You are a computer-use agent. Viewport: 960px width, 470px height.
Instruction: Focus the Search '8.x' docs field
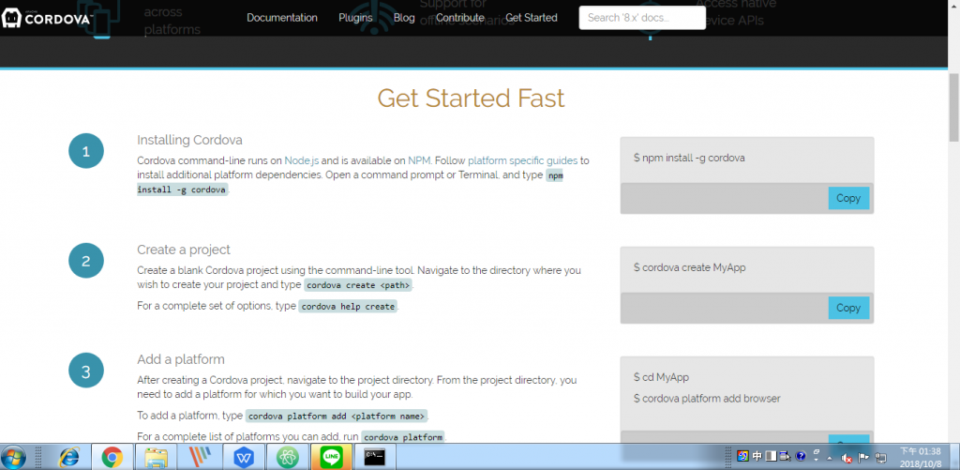coord(642,18)
